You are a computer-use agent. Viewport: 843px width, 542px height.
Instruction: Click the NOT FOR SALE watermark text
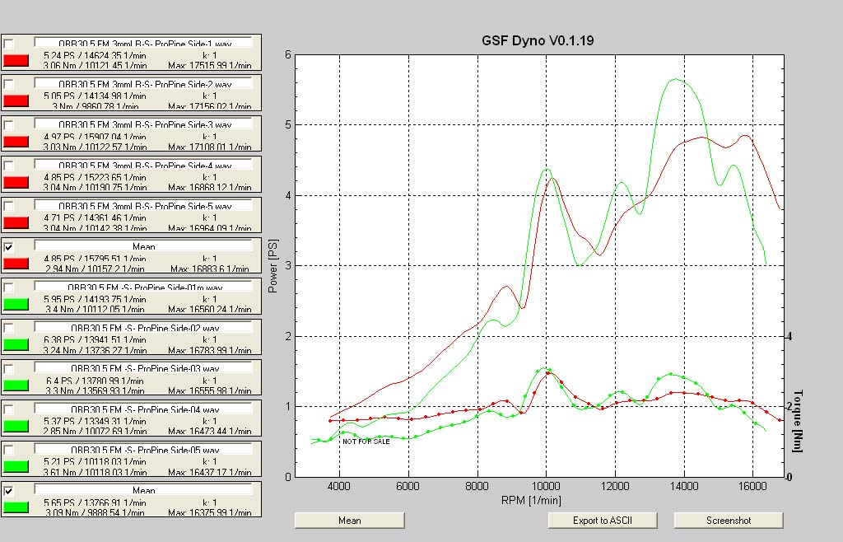[366, 442]
